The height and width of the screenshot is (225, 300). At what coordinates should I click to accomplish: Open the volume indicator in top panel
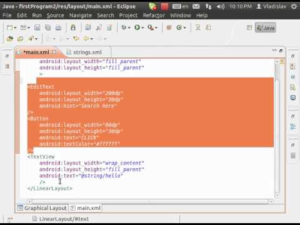click(x=221, y=7)
